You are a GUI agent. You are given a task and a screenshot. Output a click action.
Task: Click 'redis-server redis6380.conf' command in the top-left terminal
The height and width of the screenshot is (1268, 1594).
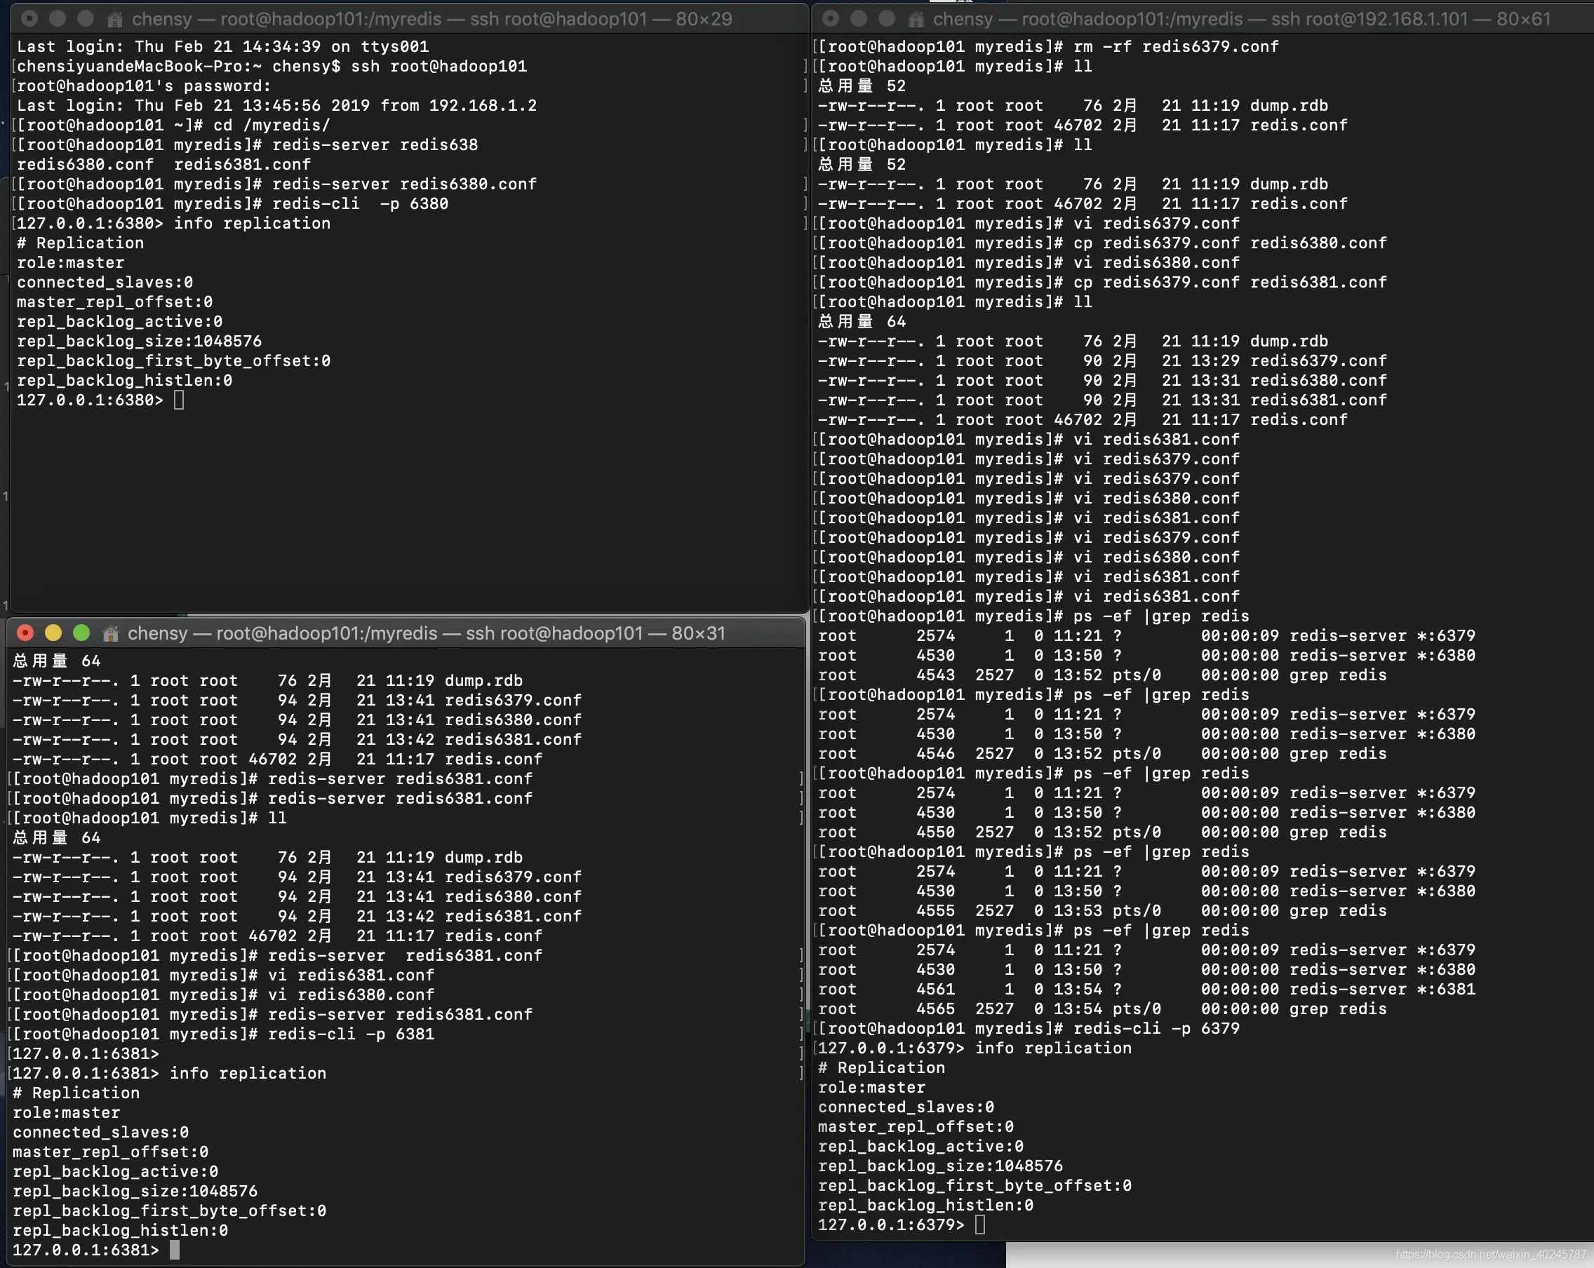pyautogui.click(x=404, y=184)
